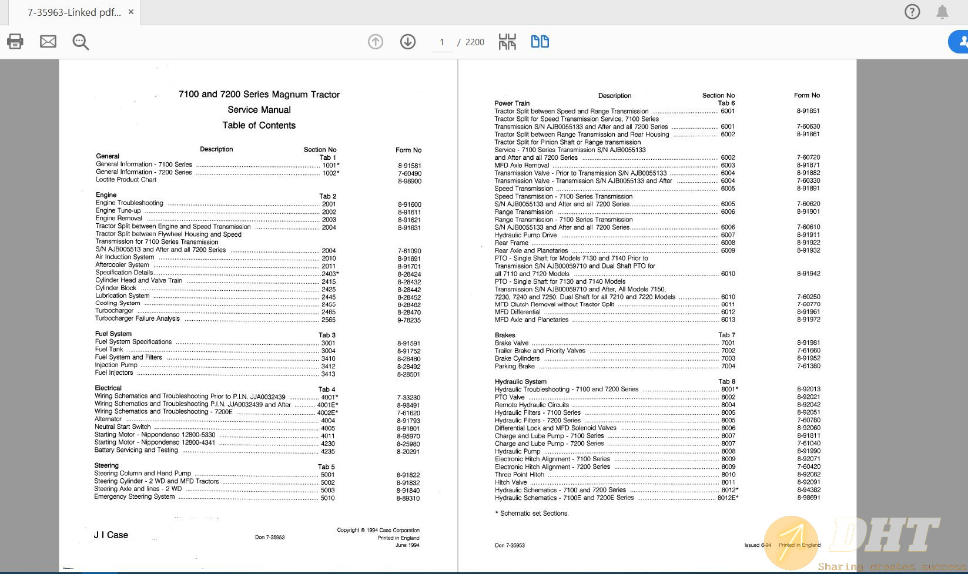
Task: Jump to the Injection Pump section entry
Action: (116, 365)
